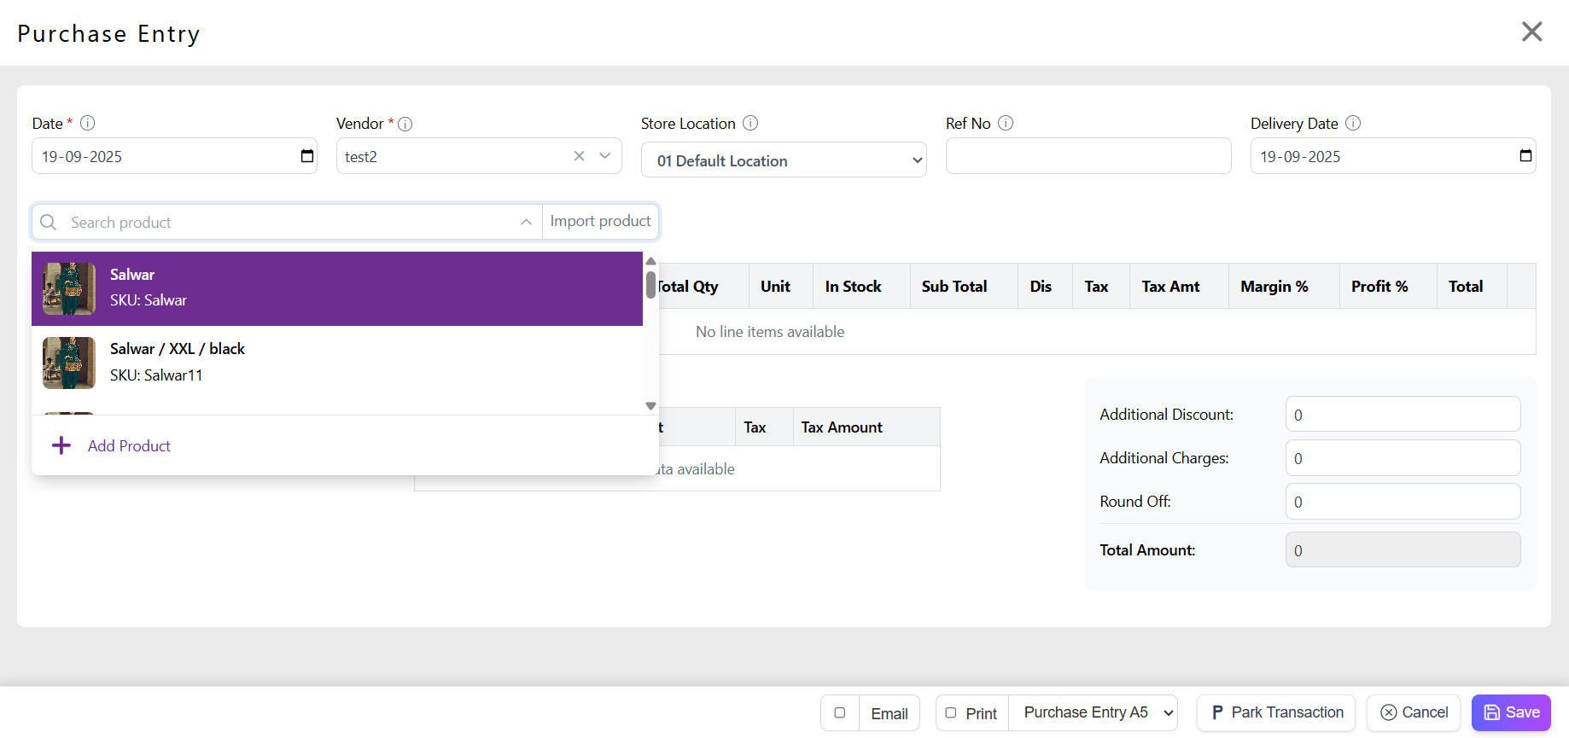This screenshot has width=1569, height=738.
Task: Click the info icon beside Vendor label
Action: (x=405, y=124)
